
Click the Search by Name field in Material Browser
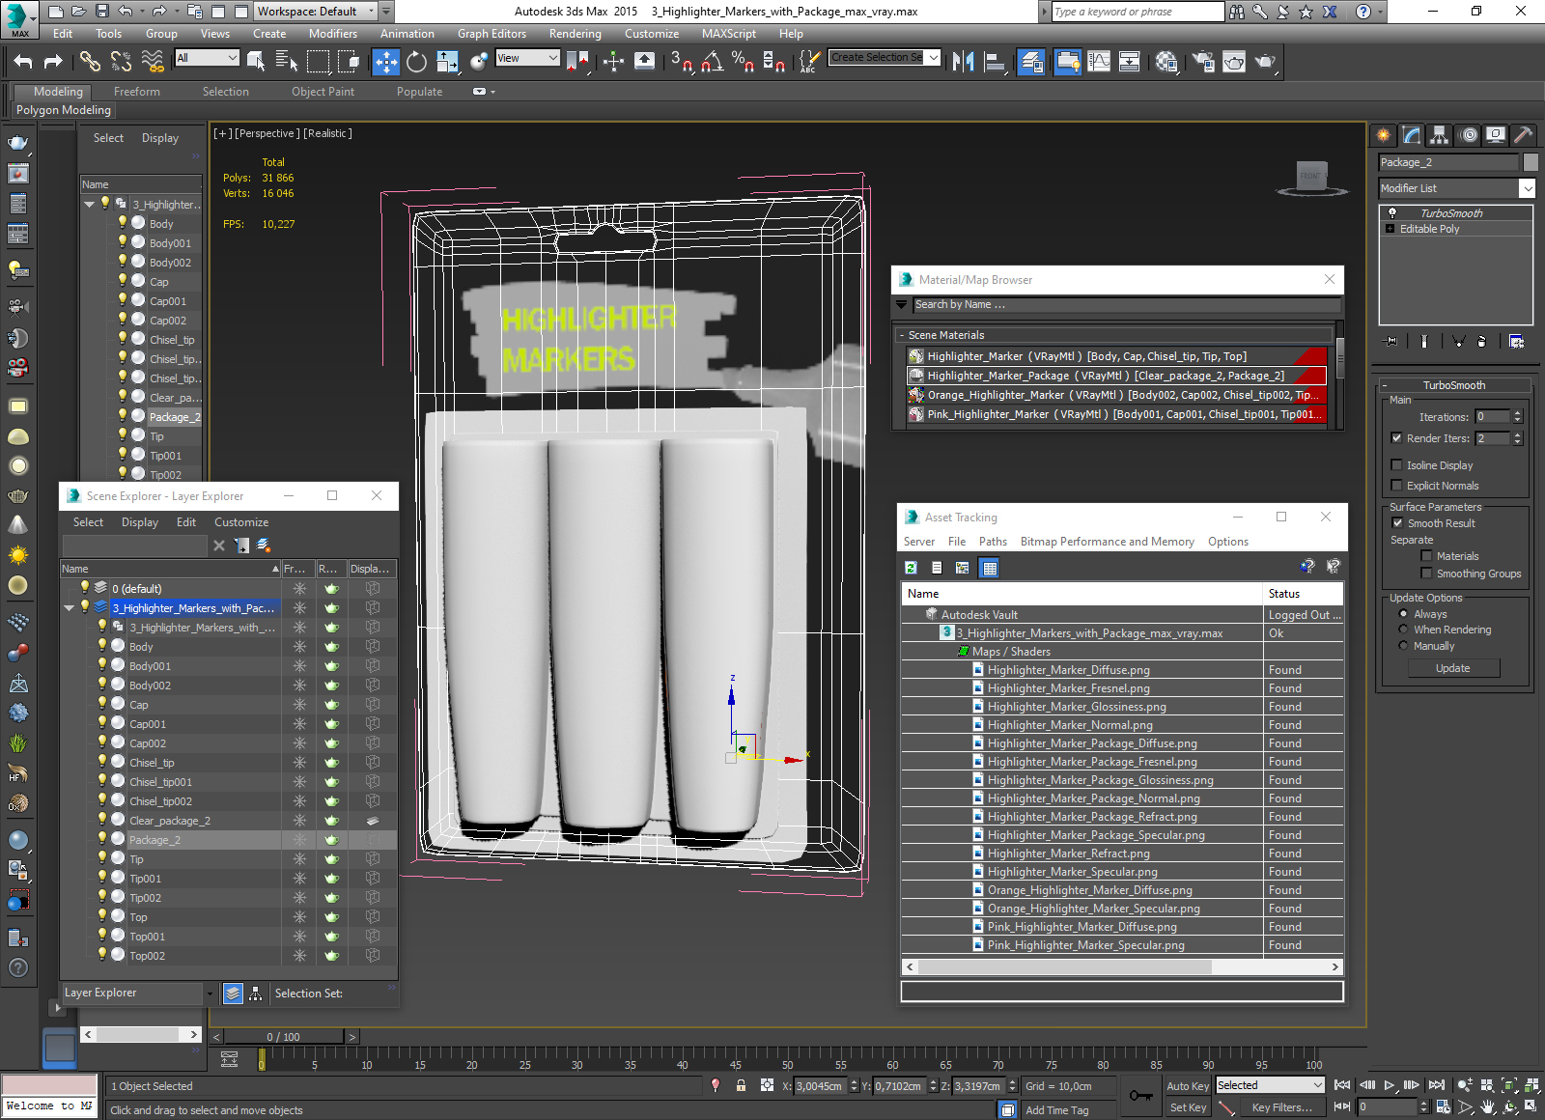[1126, 304]
